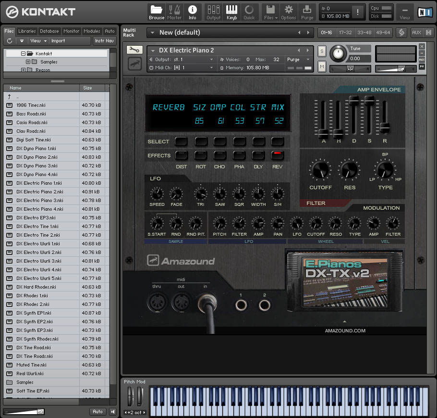Viewport: 437px width, 418px height.
Task: Expand the Reason folder tree node
Action: coord(23,70)
